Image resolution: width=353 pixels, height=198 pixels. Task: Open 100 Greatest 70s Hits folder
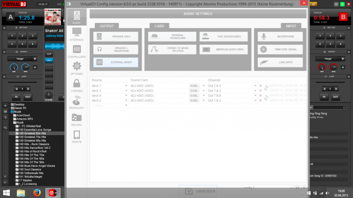32,137
